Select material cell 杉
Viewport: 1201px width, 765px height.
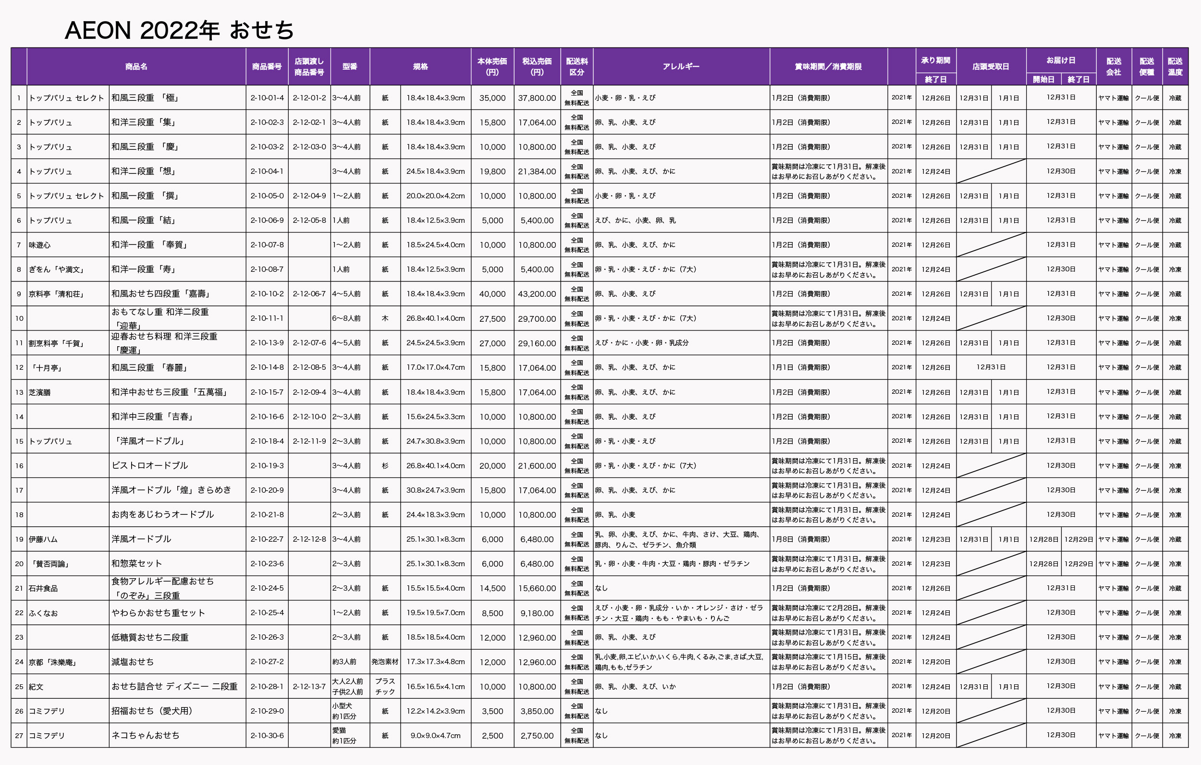click(385, 466)
